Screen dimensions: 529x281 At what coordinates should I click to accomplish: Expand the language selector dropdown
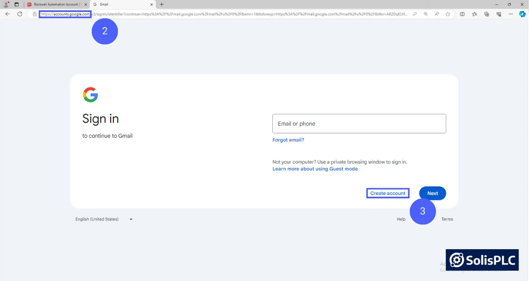pyautogui.click(x=104, y=219)
